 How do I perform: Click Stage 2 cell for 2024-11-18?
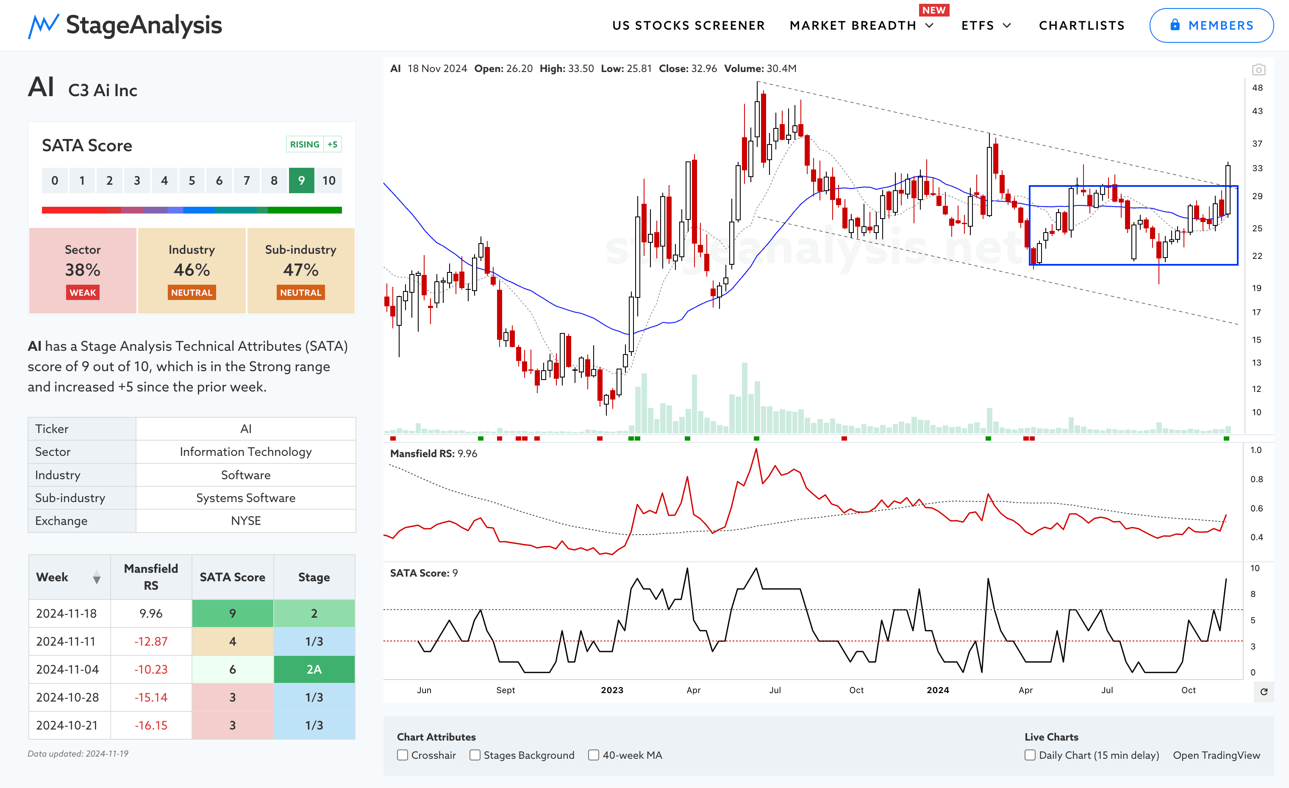pyautogui.click(x=314, y=613)
